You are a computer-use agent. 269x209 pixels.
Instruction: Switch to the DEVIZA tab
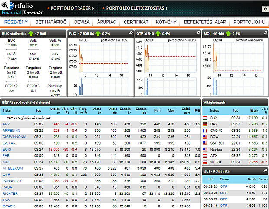click(82, 22)
